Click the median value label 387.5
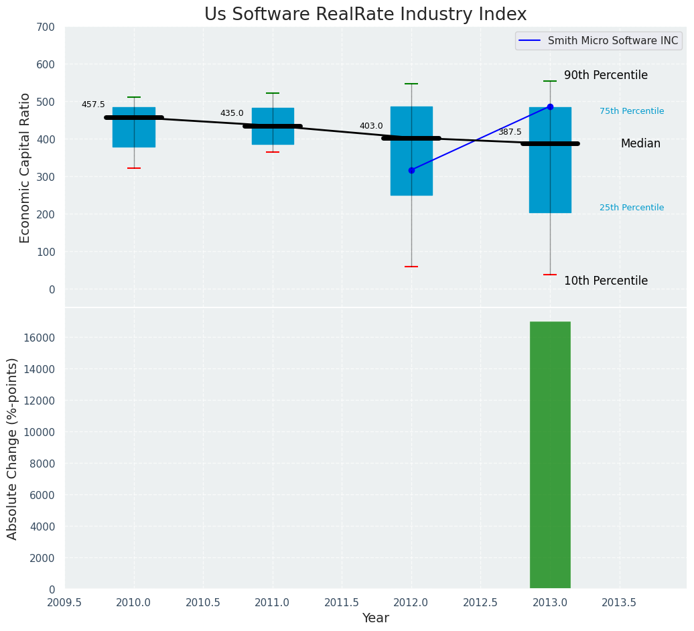The image size is (694, 631). (510, 132)
